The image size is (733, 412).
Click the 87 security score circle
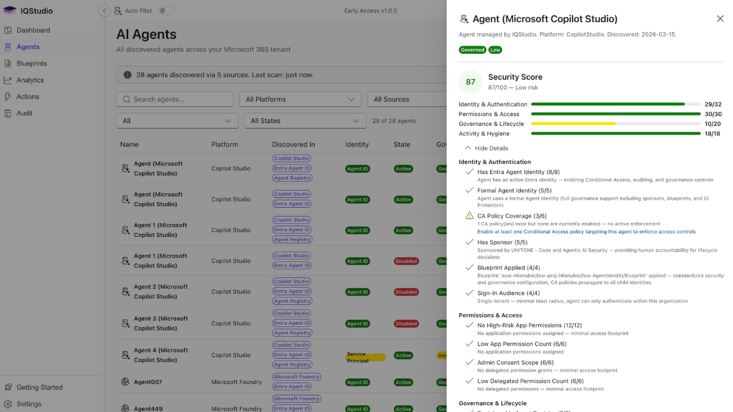(471, 82)
